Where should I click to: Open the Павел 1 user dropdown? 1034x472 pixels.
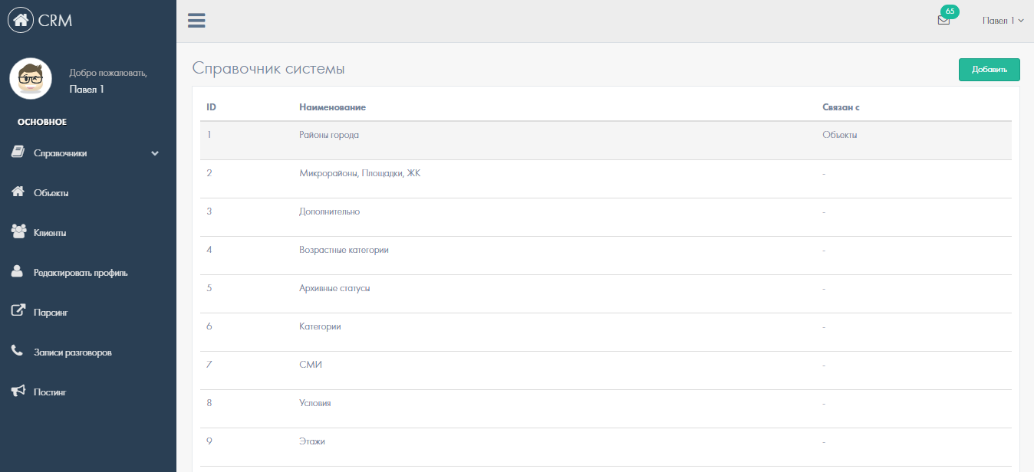tap(1003, 21)
